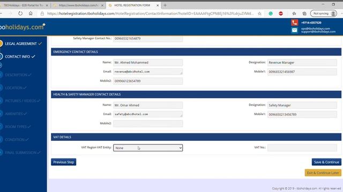
Task: Go to the browser home page icon
Action: point(31,13)
